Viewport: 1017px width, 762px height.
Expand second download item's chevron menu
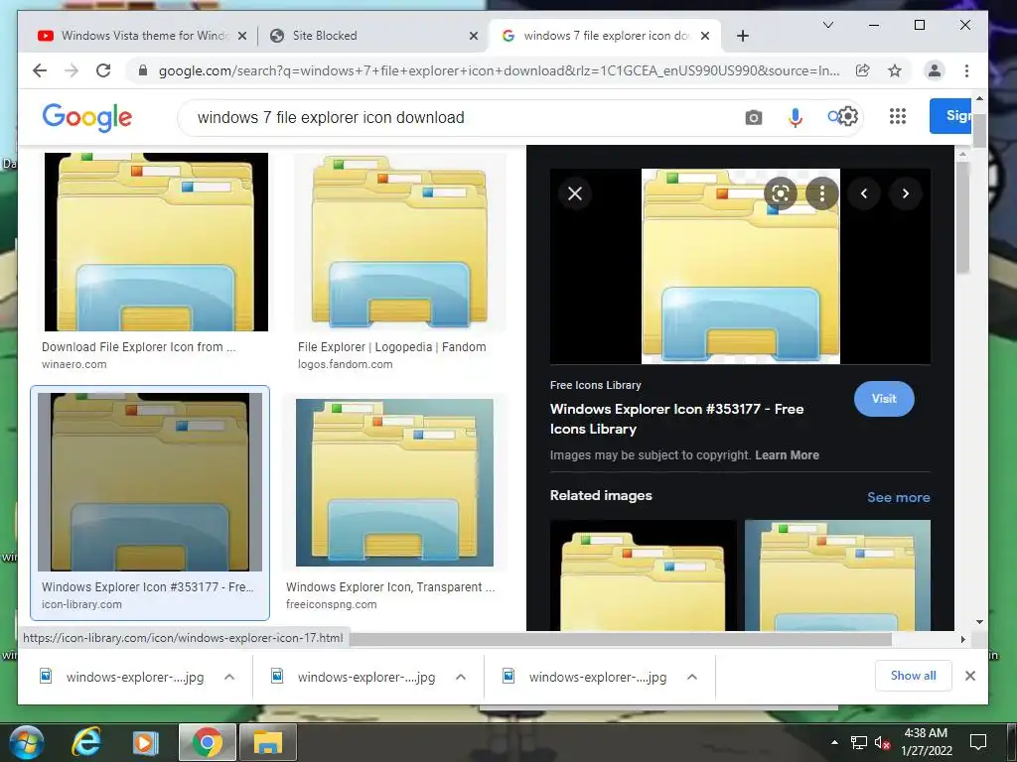[x=461, y=677]
